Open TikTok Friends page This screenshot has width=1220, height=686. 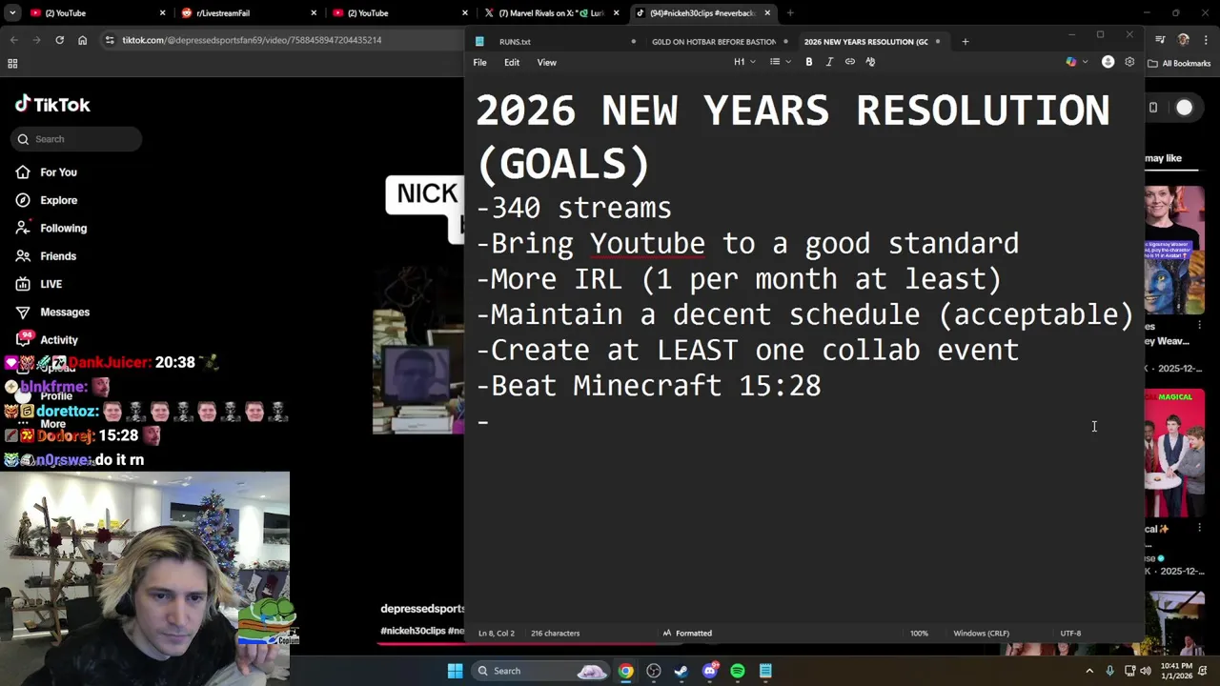tap(46, 256)
